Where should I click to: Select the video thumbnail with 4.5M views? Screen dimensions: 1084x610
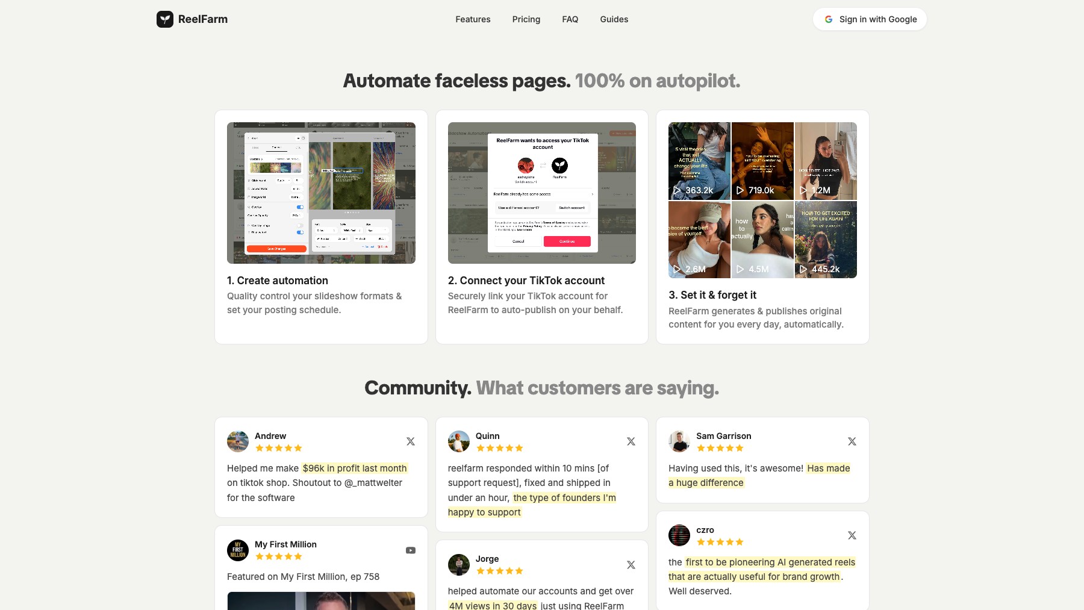coord(762,240)
